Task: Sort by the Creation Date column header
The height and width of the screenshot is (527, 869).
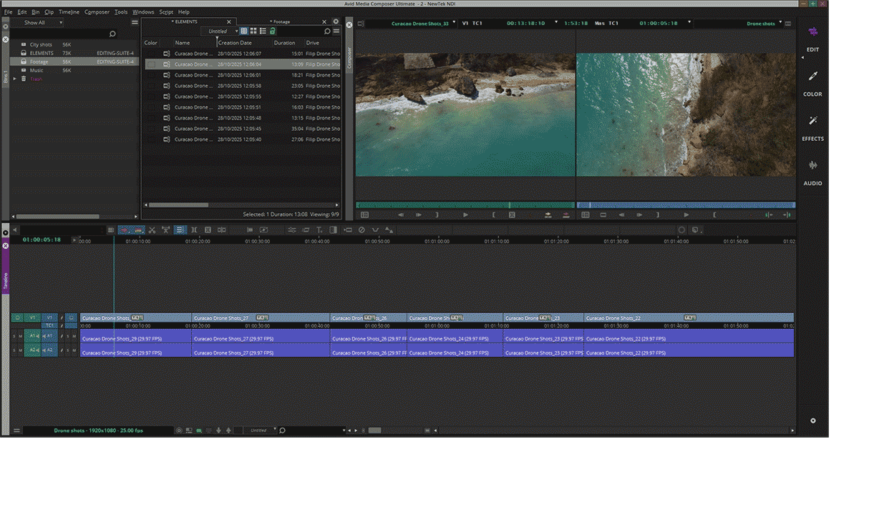Action: tap(235, 43)
